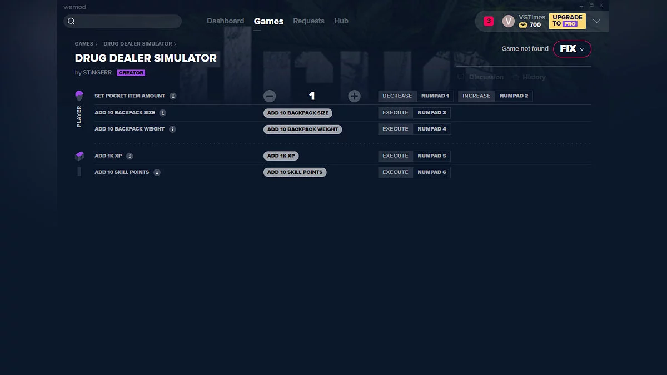This screenshot has width=667, height=375.
Task: Decrease pocket item amount with minus button
Action: click(x=270, y=96)
